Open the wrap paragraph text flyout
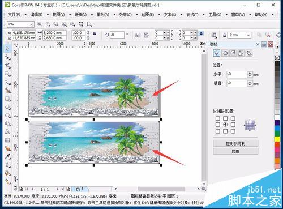Image resolution: width=283 pixels, height=209 pixels. point(214,35)
